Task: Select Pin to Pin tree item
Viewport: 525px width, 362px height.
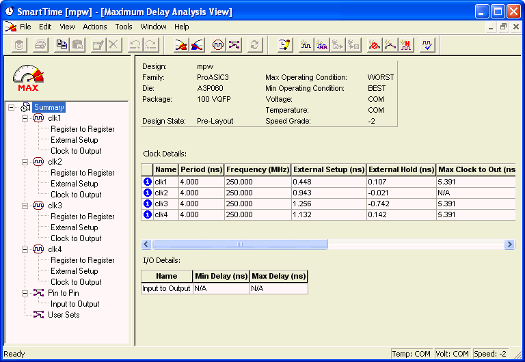Action: point(64,293)
